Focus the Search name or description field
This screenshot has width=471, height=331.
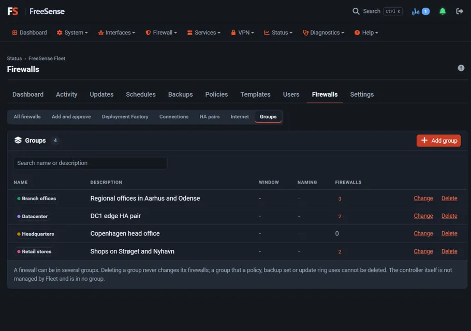pyautogui.click(x=91, y=163)
